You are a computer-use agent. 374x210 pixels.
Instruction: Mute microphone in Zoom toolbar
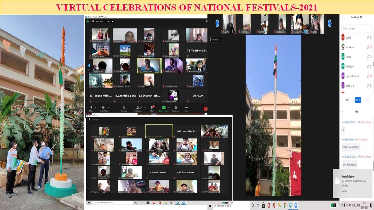91,108
